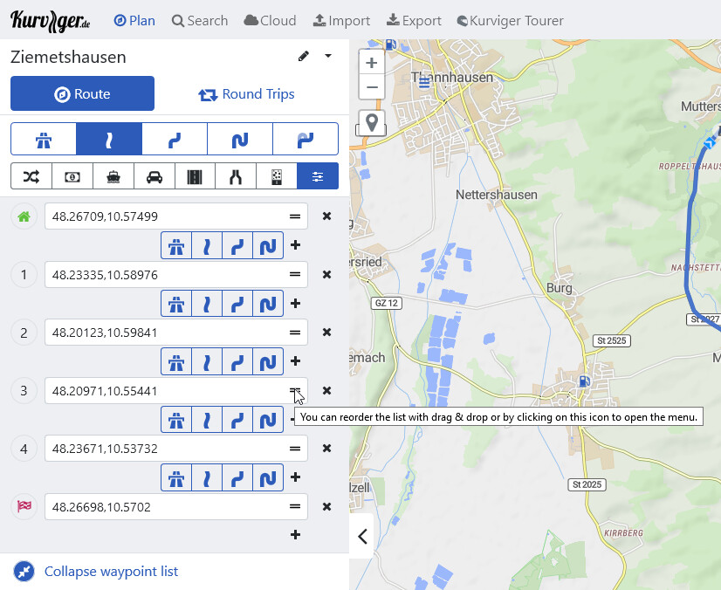
Task: Open reorder menu for destination 48.26698,10.5702
Action: pos(295,506)
